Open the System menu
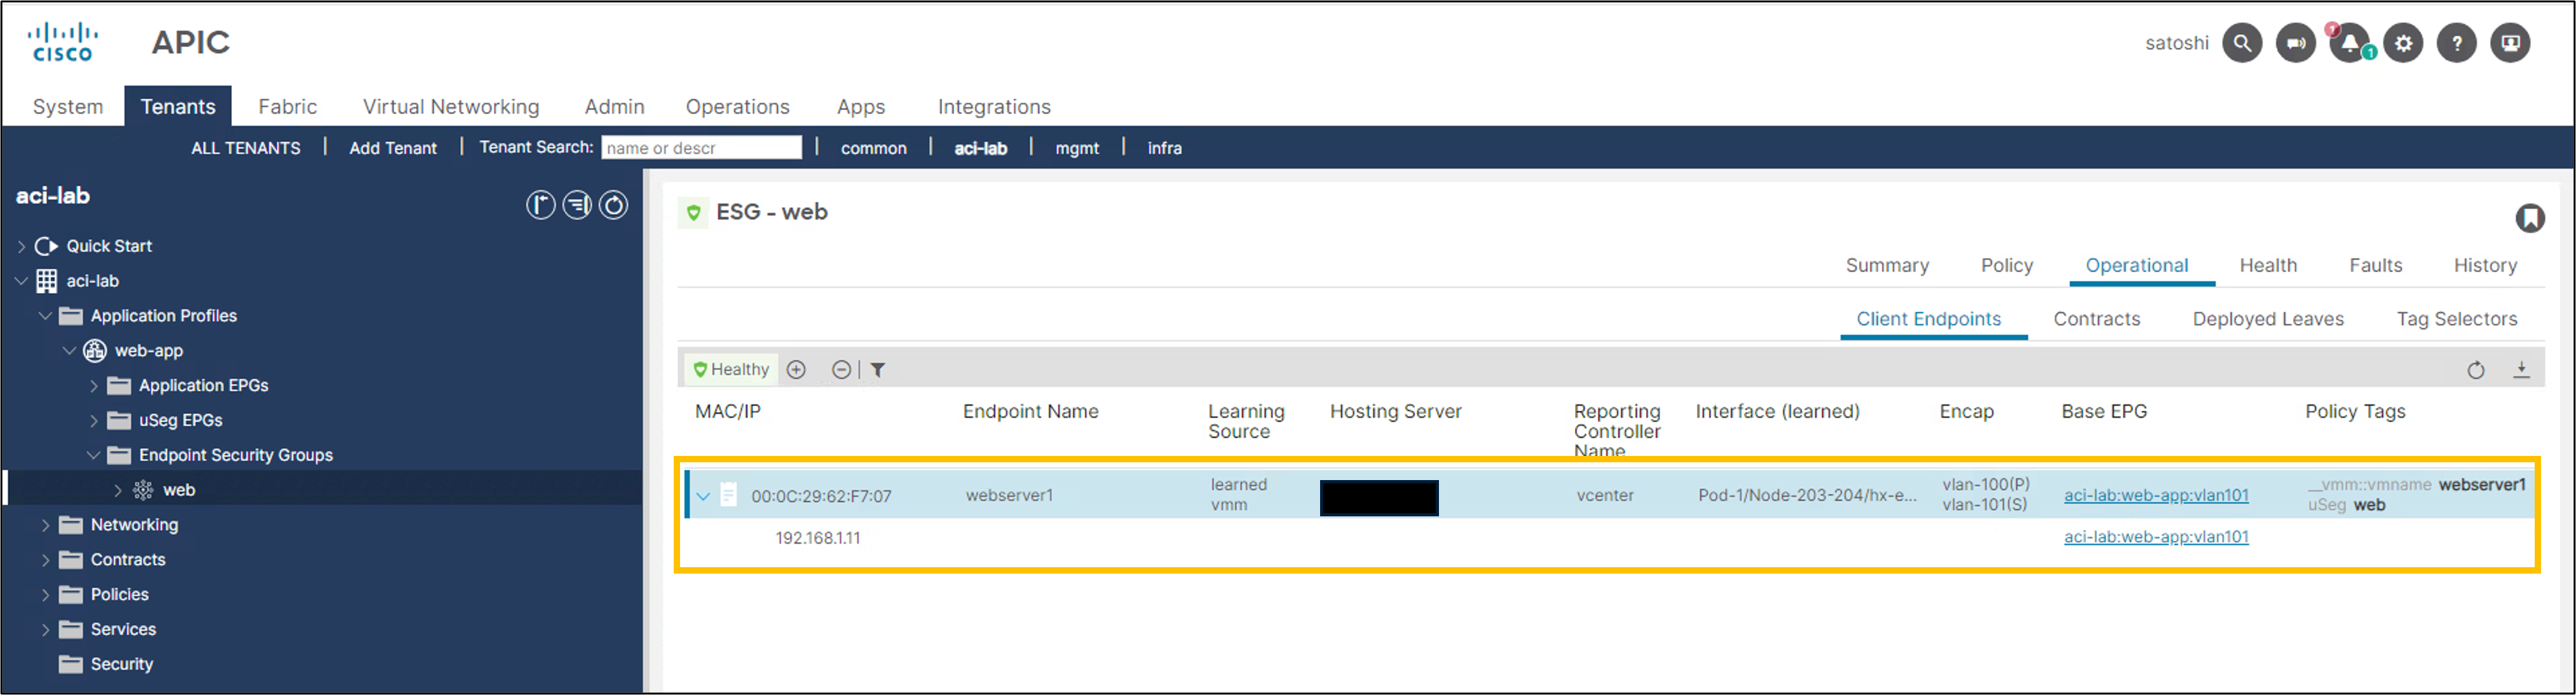2576x695 pixels. coord(68,107)
